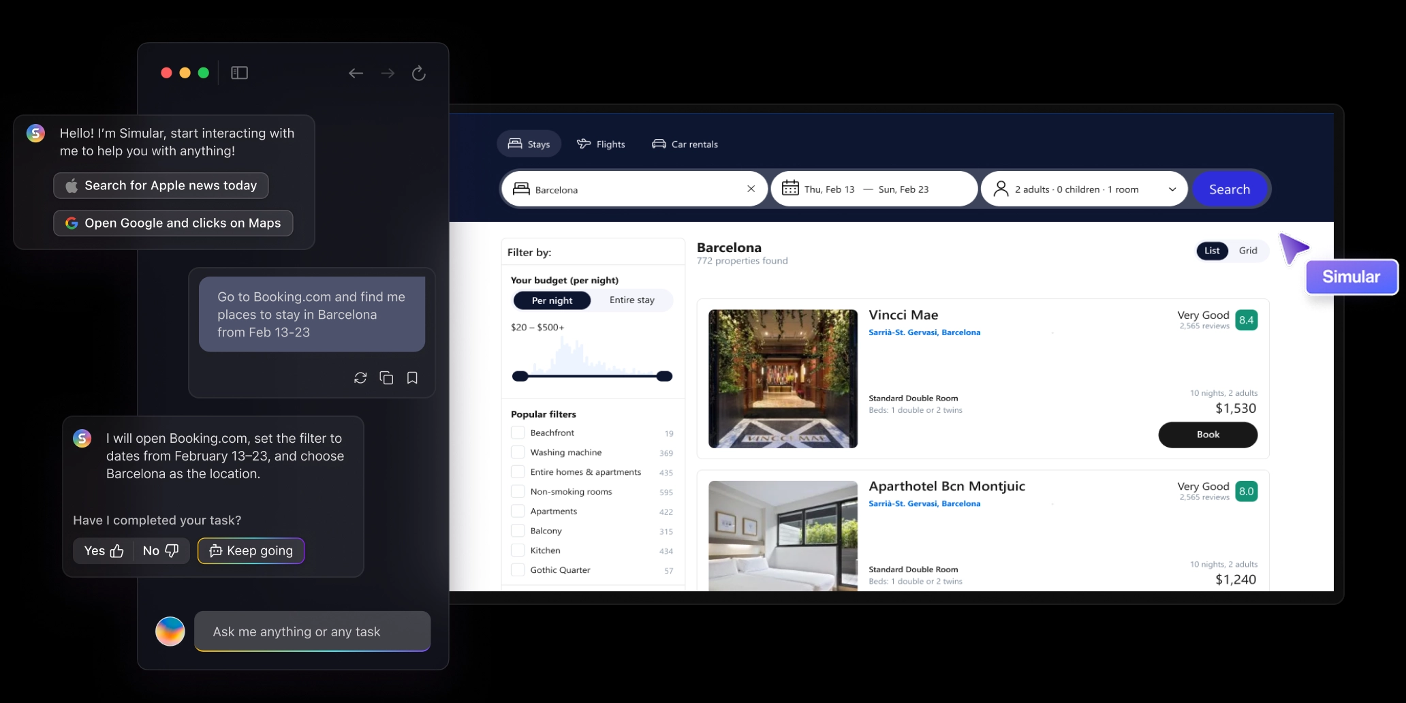This screenshot has height=703, width=1406.
Task: Expand the guests and rooms dropdown
Action: point(1172,189)
